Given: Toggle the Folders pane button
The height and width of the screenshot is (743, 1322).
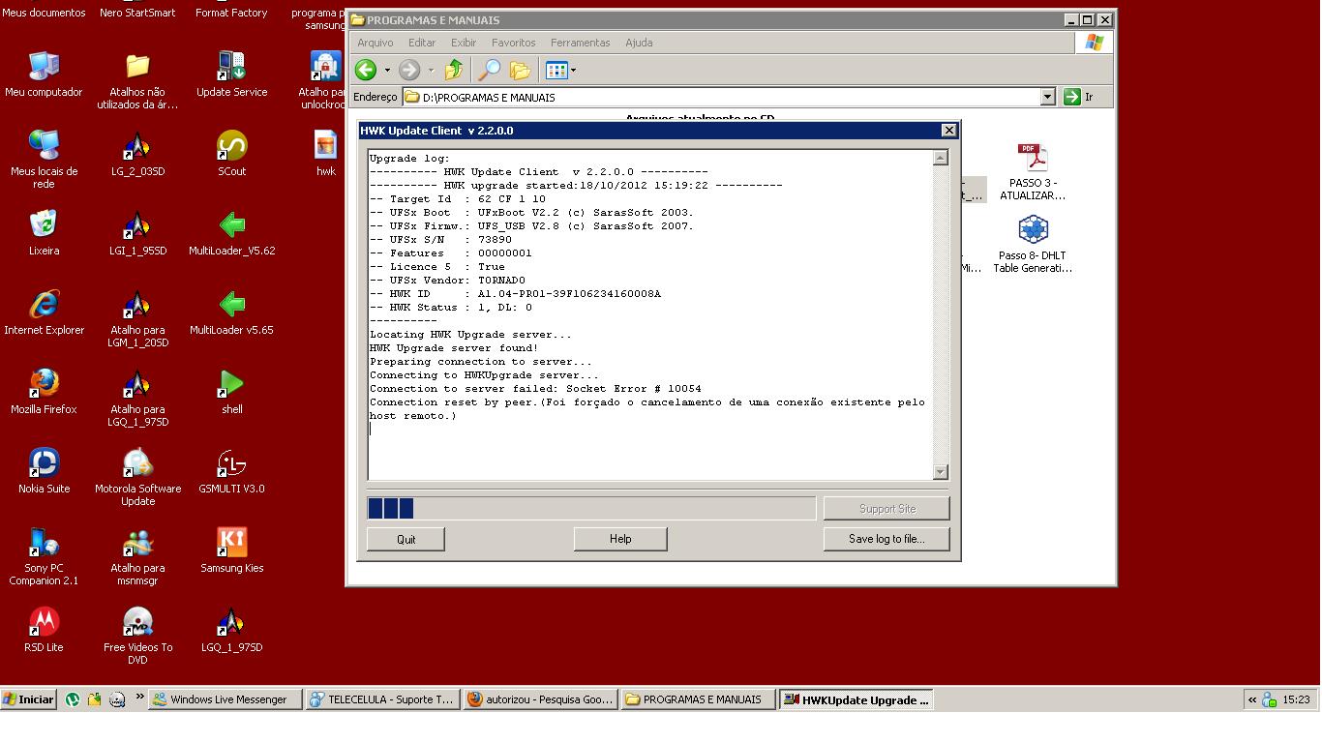Looking at the screenshot, I should [521, 70].
